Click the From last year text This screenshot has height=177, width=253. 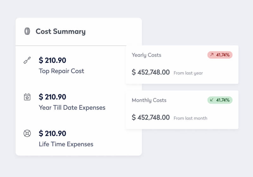[x=188, y=73]
